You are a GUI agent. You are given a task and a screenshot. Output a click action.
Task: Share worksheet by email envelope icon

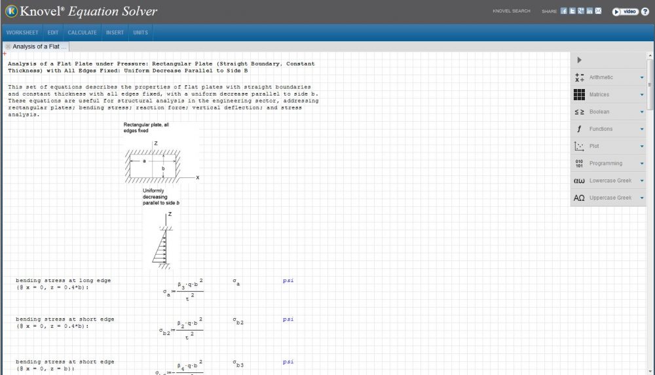click(x=598, y=11)
